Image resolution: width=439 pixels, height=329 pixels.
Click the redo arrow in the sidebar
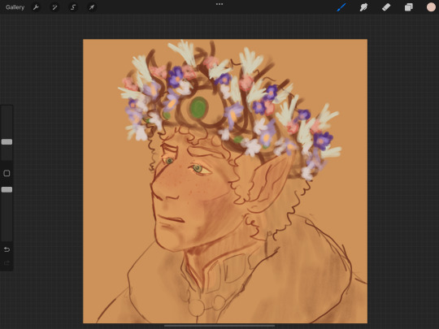7,263
